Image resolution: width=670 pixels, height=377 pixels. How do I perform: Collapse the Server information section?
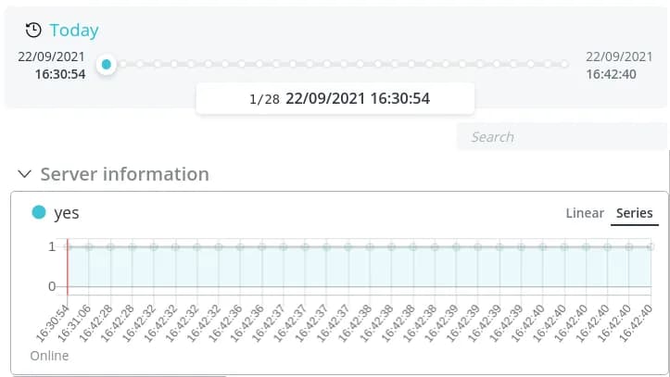pos(24,174)
